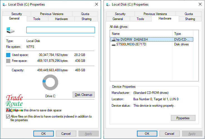Click the blue Used space color swatch
This screenshot has width=206, height=139.
tap(8, 55)
